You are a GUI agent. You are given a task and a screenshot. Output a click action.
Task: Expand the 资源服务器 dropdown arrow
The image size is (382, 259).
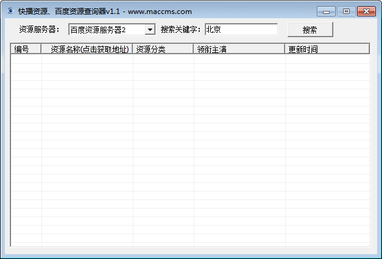(150, 30)
